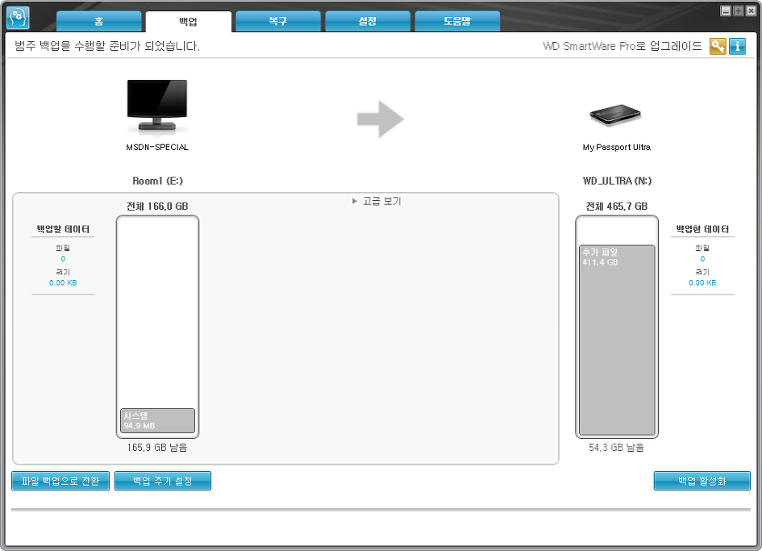Expand the 고급 보기 view
762x551 pixels.
(x=377, y=201)
